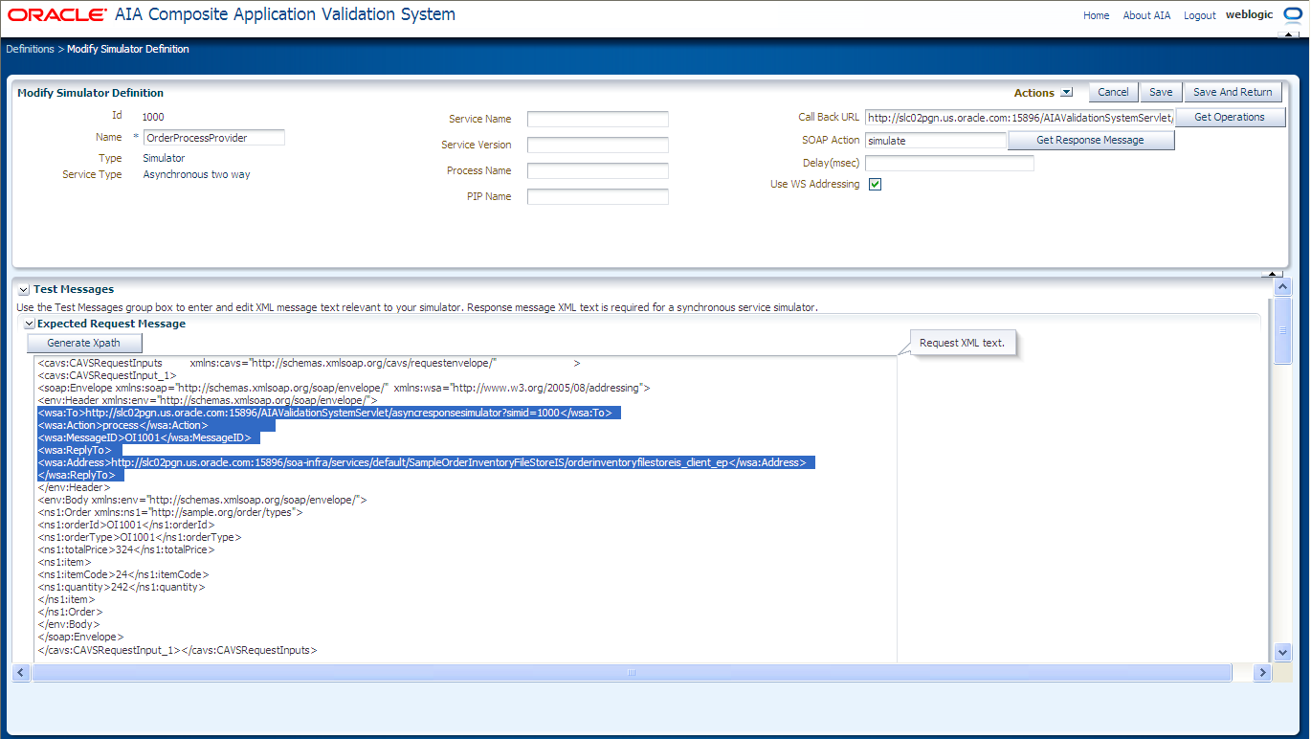Click the Oracle O icon beside weblogic
The height and width of the screenshot is (739, 1311).
coord(1293,15)
